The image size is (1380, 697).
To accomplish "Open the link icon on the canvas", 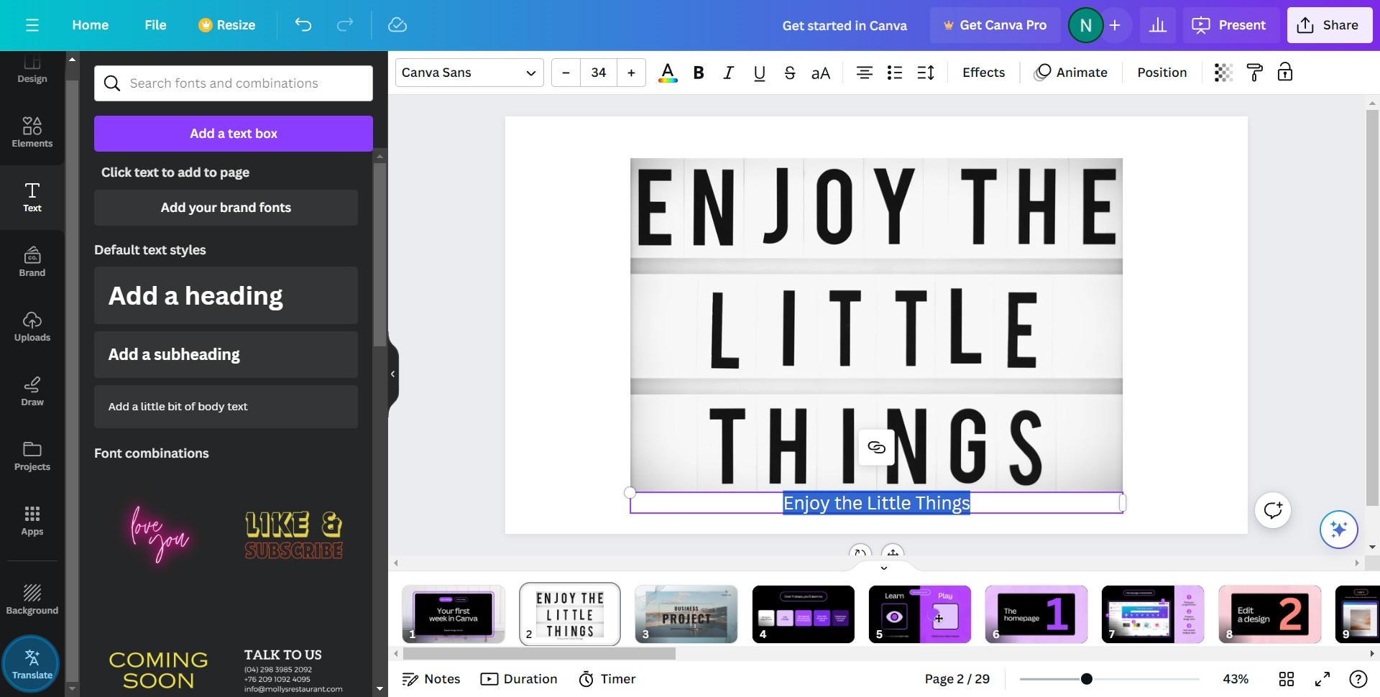I will click(x=876, y=448).
